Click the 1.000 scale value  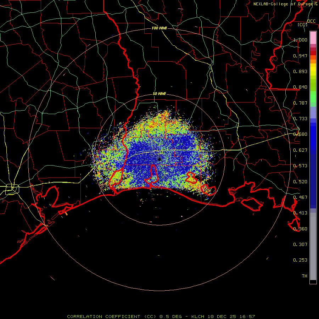pyautogui.click(x=300, y=40)
